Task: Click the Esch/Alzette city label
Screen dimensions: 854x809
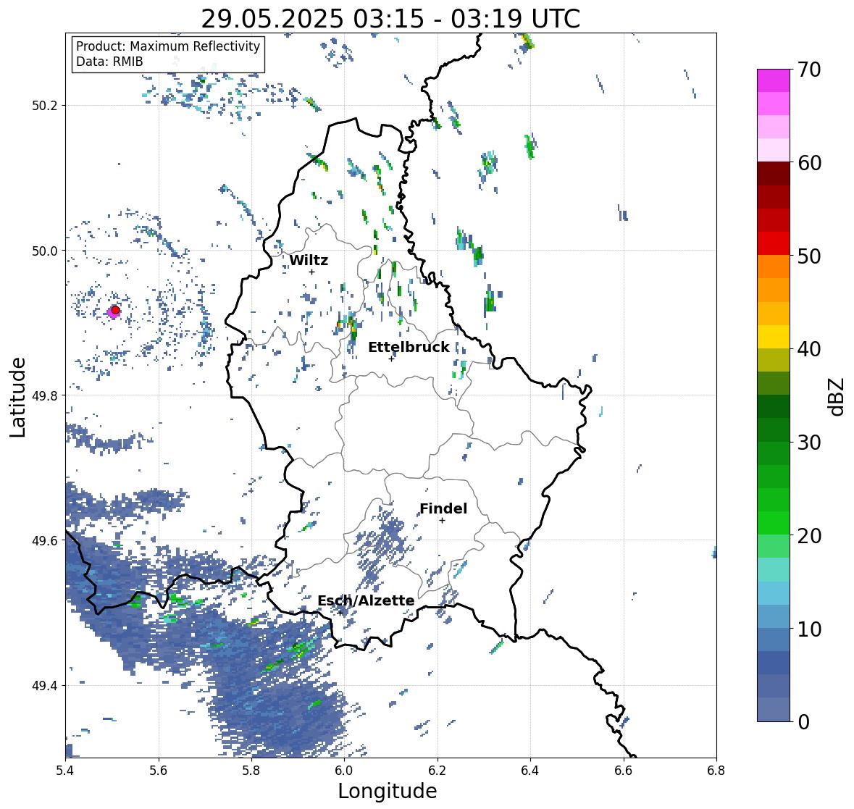Action: (x=366, y=600)
